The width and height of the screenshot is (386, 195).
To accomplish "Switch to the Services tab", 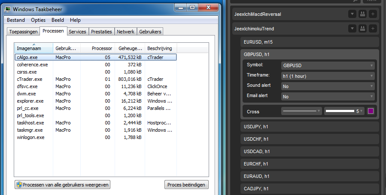I will coord(77,32).
